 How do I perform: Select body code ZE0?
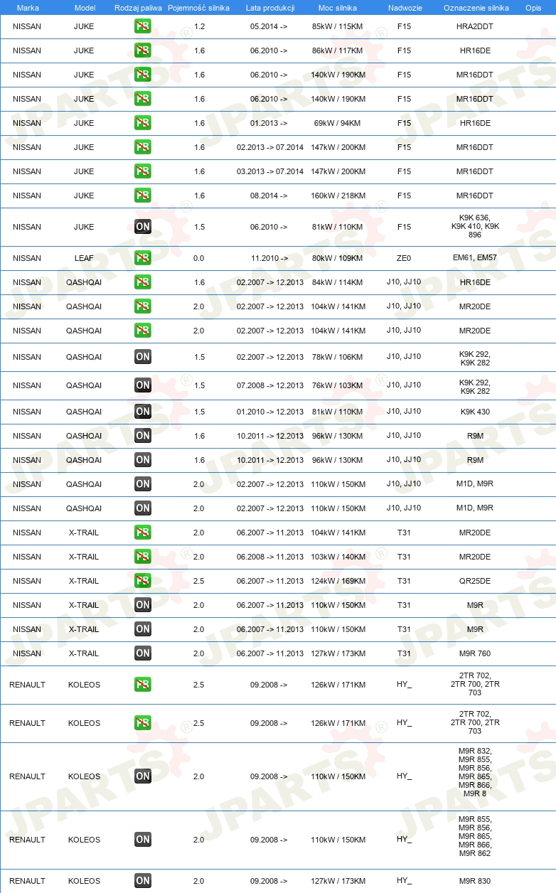(x=404, y=258)
